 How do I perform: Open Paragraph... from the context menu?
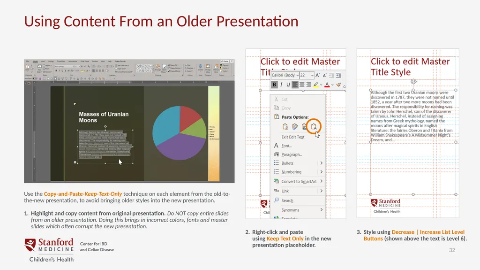coord(292,154)
